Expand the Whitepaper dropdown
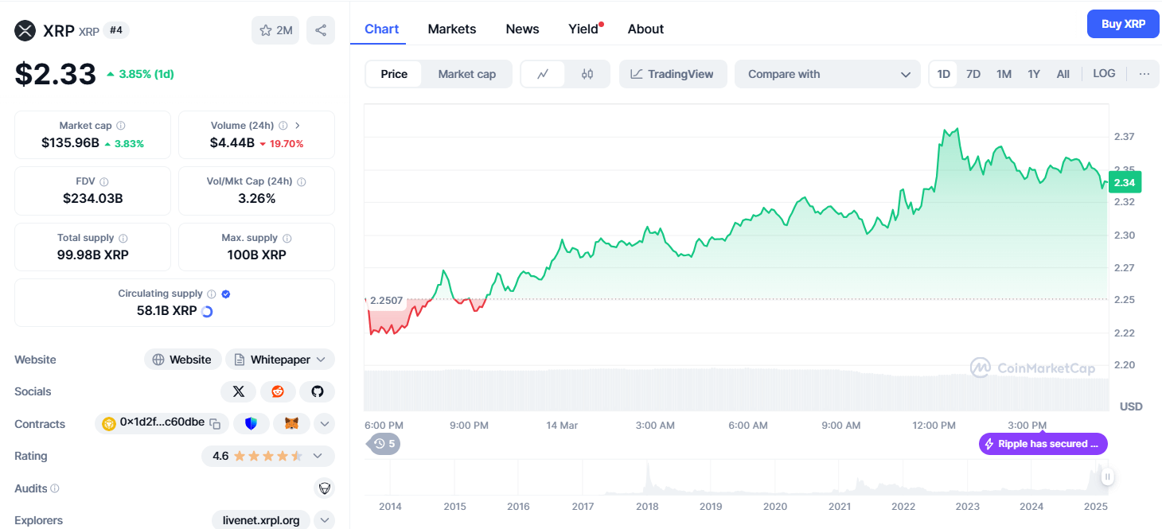 (x=280, y=360)
